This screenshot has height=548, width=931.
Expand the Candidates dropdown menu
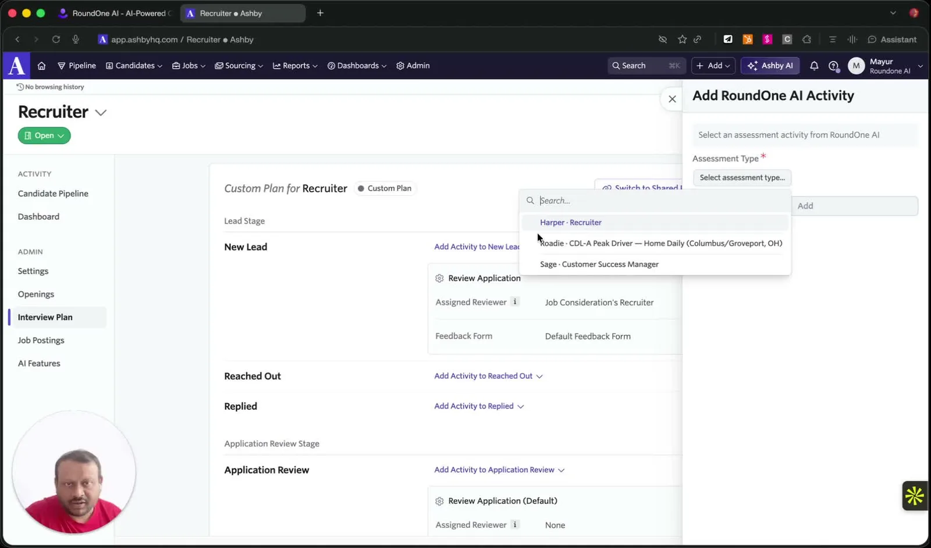coord(134,66)
